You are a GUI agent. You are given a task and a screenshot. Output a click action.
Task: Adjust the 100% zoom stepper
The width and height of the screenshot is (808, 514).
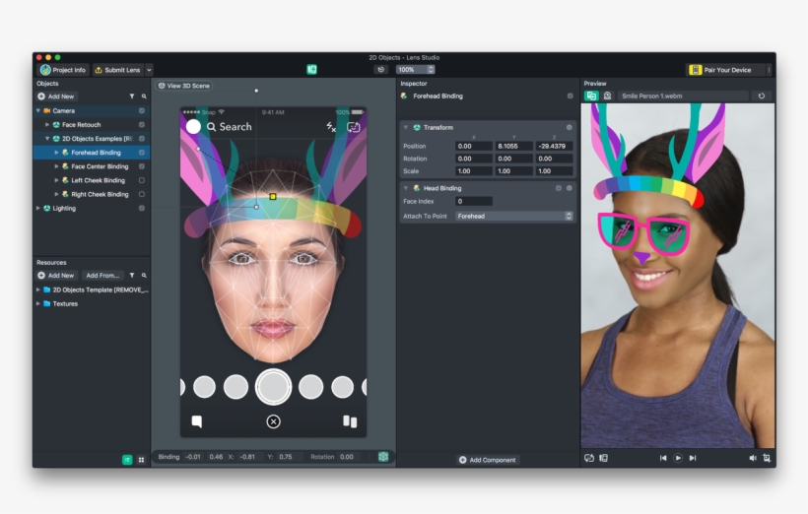click(x=431, y=70)
